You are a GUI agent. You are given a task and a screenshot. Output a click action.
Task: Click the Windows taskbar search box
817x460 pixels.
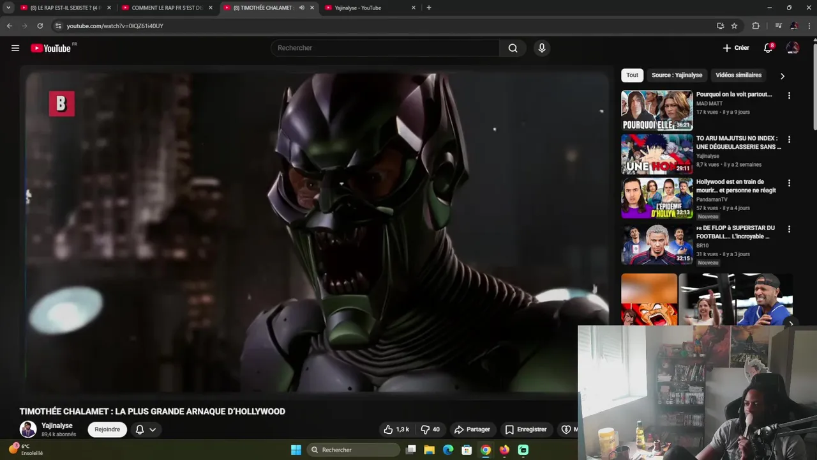pyautogui.click(x=352, y=450)
